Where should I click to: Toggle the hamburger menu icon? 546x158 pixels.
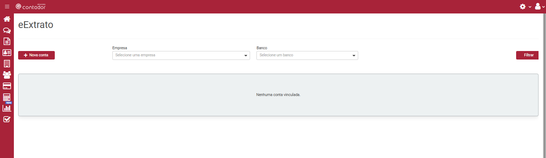(x=7, y=7)
